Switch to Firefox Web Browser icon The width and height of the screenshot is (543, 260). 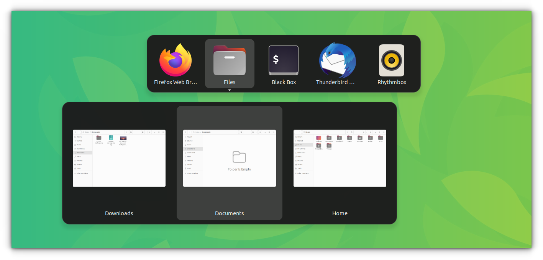tap(176, 60)
